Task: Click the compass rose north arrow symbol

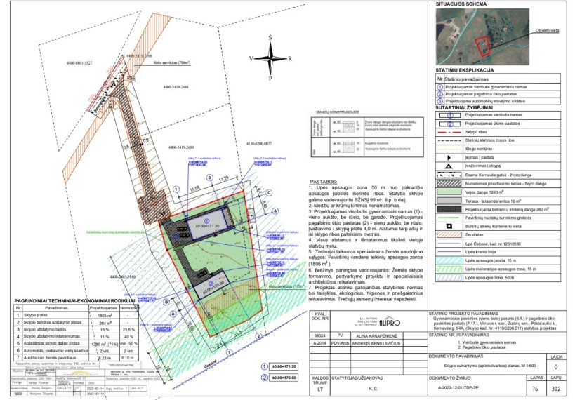Action: (x=270, y=58)
